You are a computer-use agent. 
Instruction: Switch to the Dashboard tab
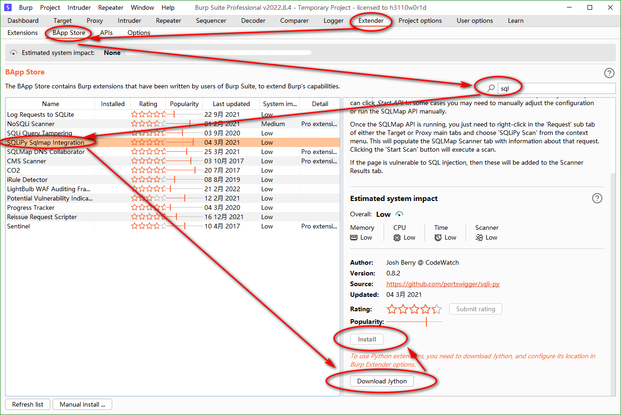click(23, 20)
